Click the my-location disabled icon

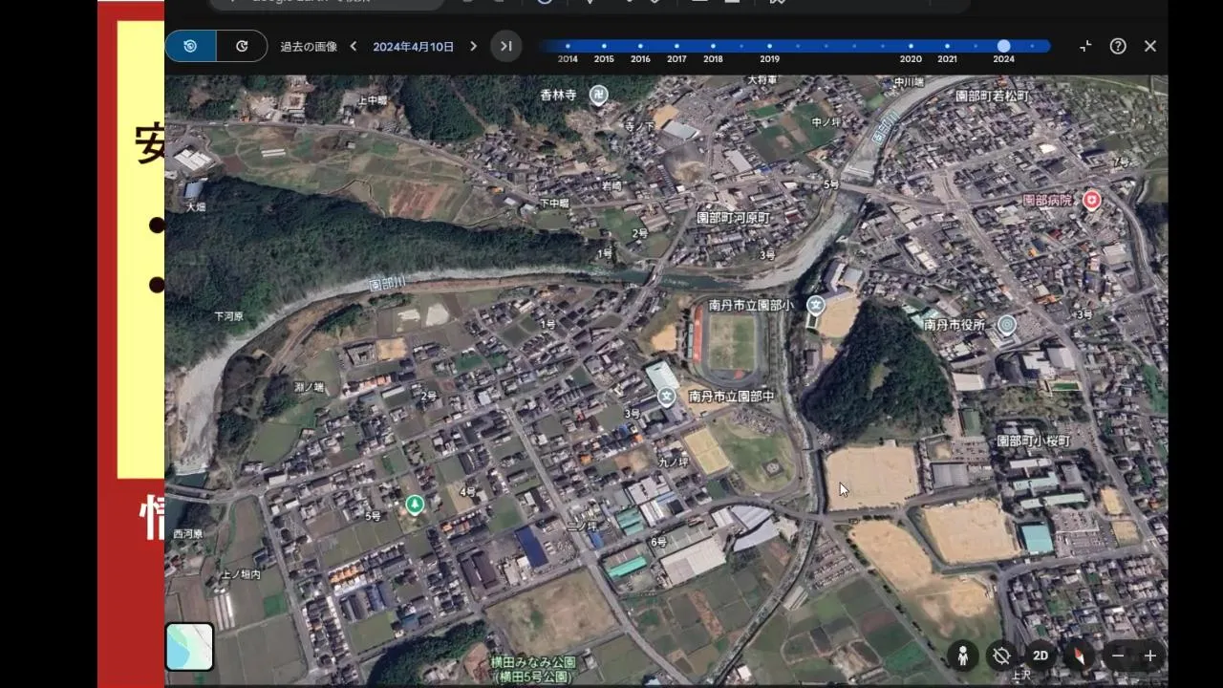(1001, 656)
